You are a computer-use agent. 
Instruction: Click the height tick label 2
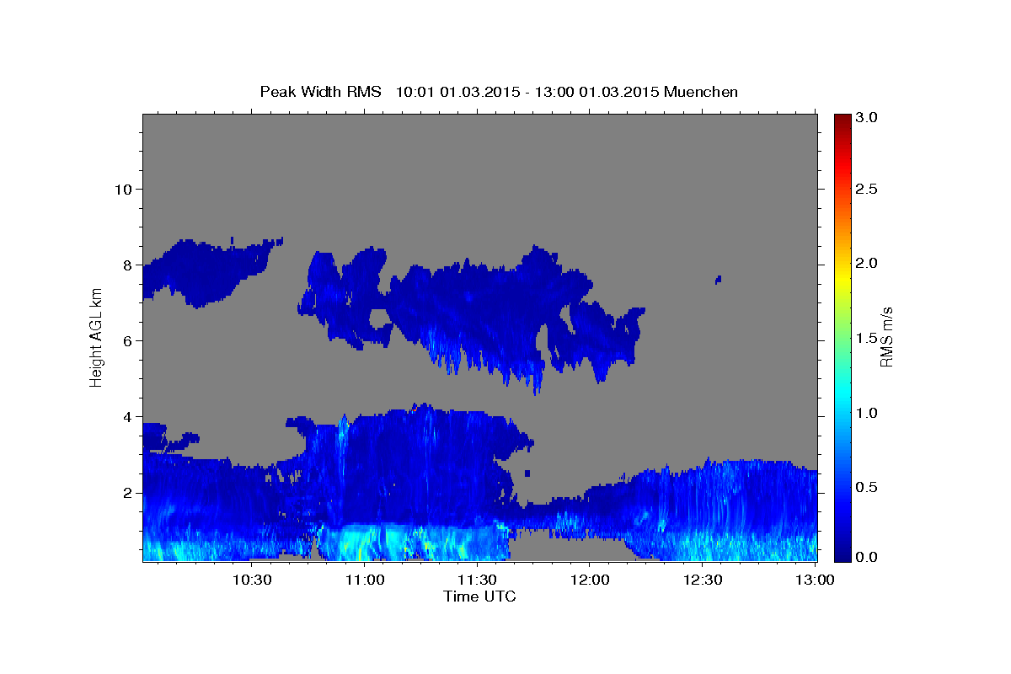click(126, 492)
